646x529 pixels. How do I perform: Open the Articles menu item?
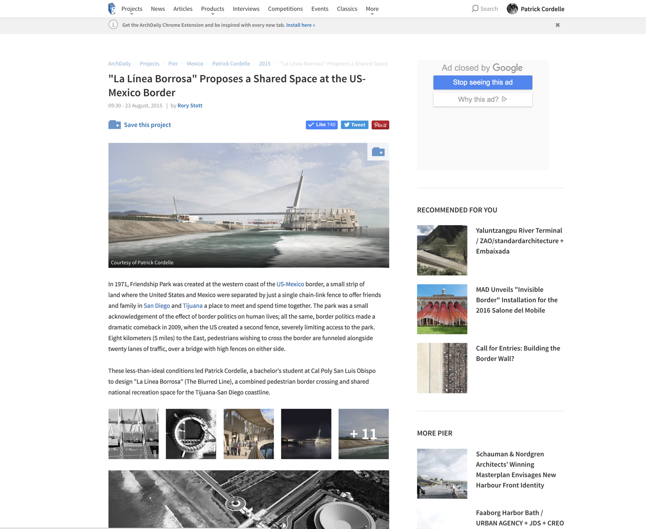[183, 9]
